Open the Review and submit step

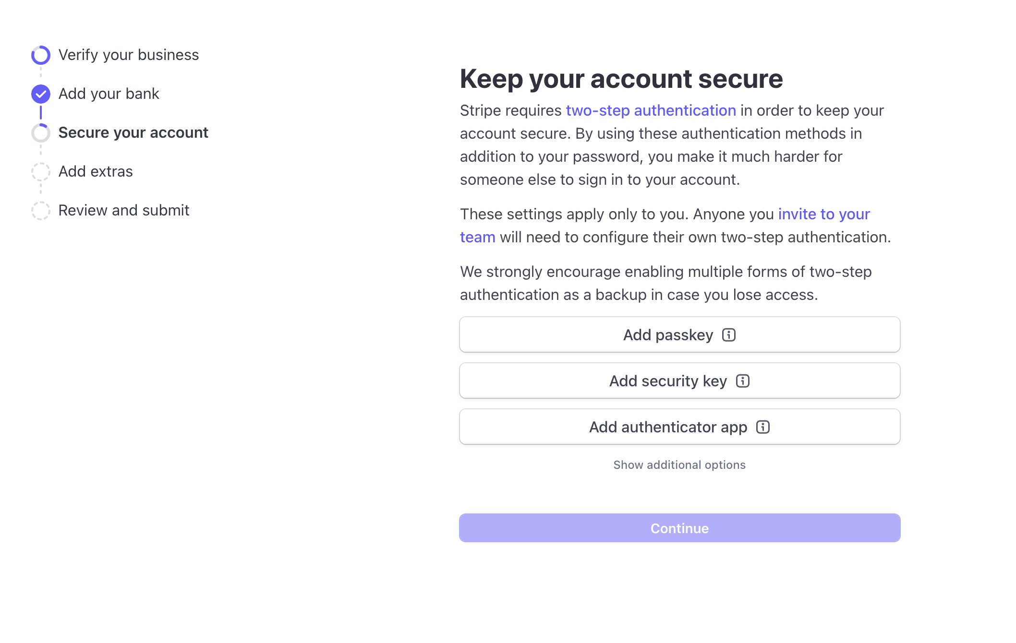pos(124,211)
